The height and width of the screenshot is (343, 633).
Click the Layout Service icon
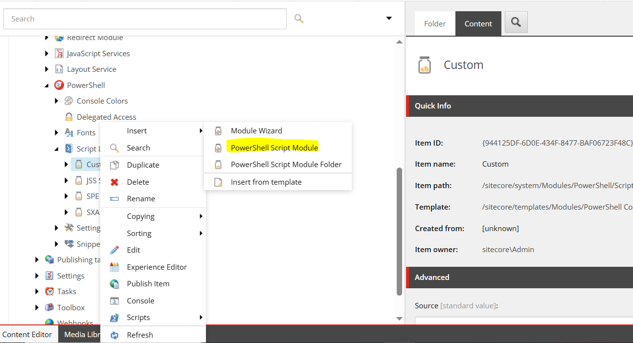(59, 69)
